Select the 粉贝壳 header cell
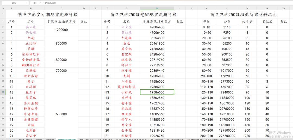The height and width of the screenshot is (140, 293). tap(247, 22)
